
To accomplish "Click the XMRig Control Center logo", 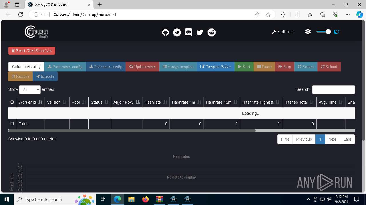I will [x=36, y=32].
